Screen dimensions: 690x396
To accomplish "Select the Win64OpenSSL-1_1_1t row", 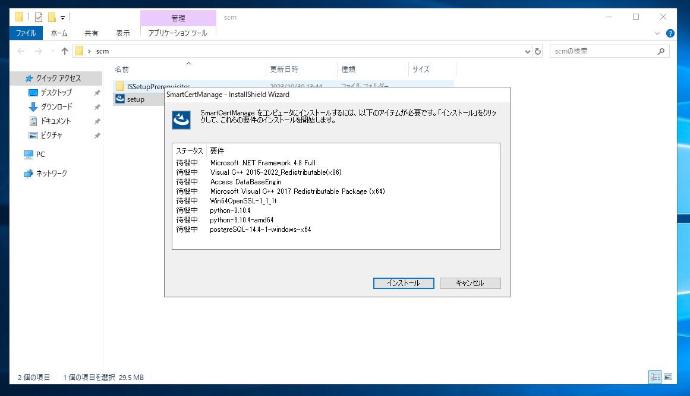I will tap(336, 201).
